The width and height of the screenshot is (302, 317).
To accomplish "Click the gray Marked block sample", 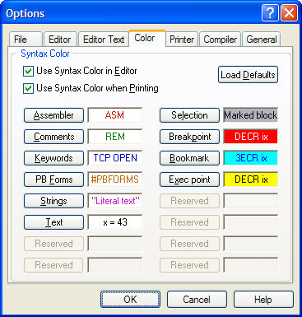I will click(x=251, y=115).
